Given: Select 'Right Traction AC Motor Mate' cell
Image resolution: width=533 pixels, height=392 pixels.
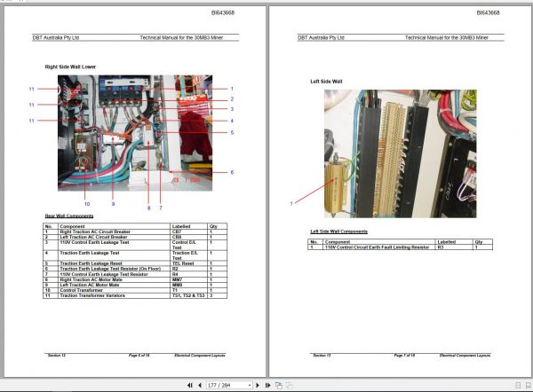Looking at the screenshot, I should pyautogui.click(x=114, y=279).
